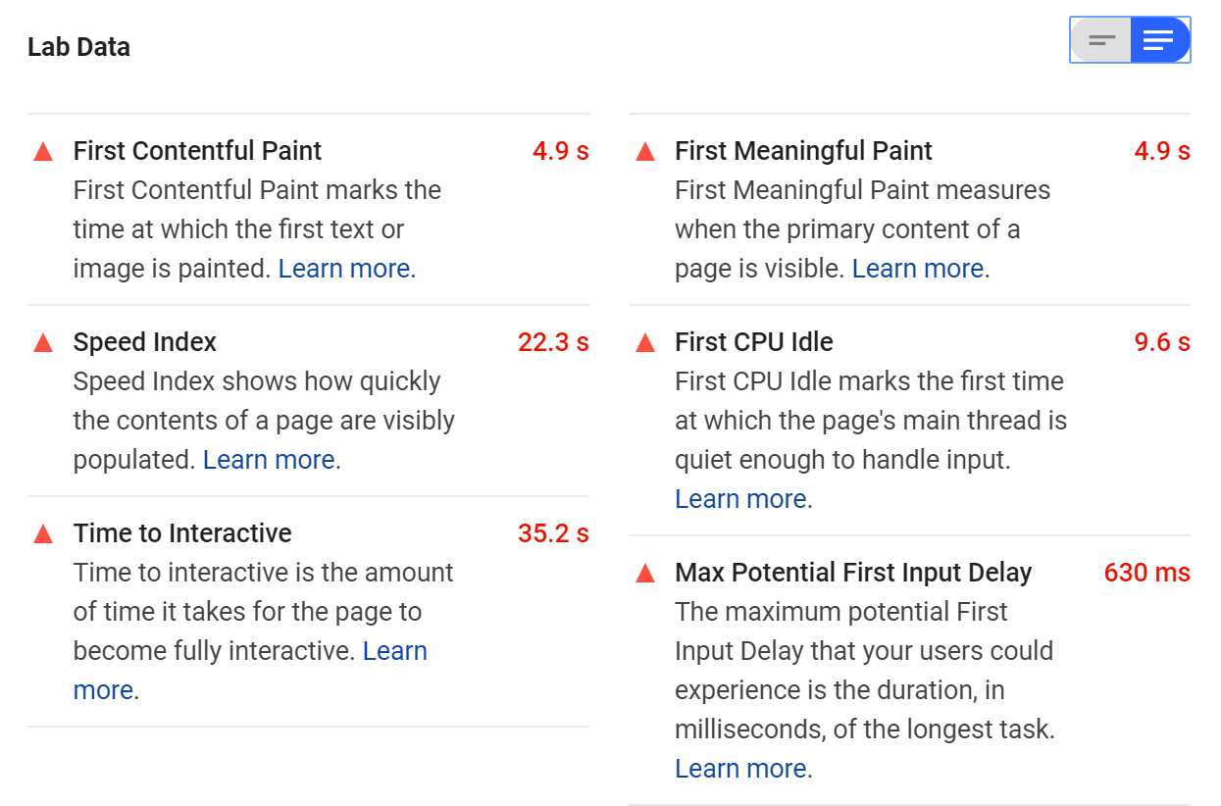The height and width of the screenshot is (806, 1221).
Task: Select the expanded descriptions view
Action: [x=1160, y=39]
